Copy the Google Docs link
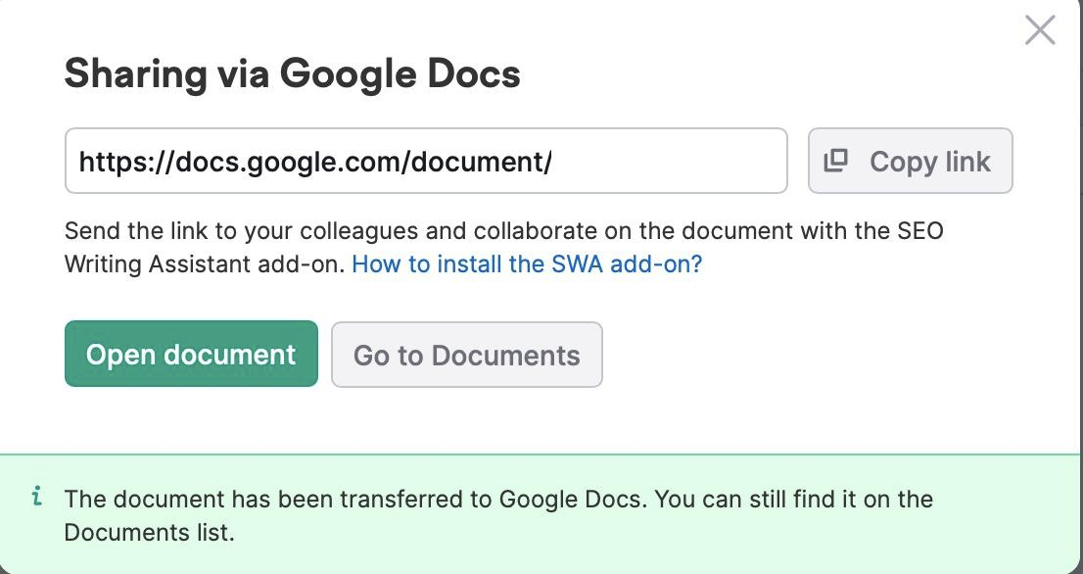 coord(911,161)
